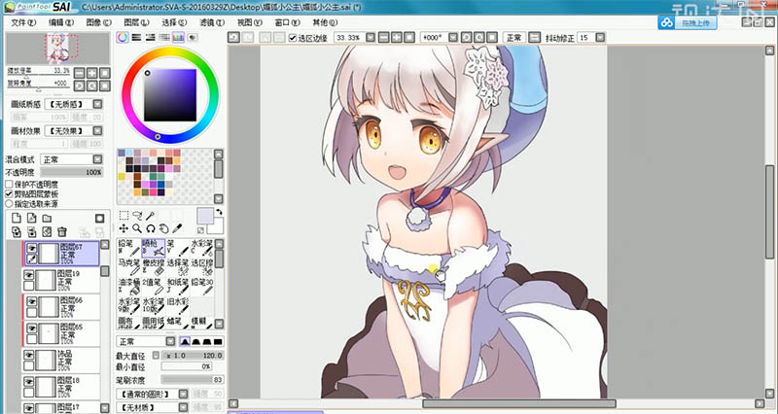Select the rectangular selection tool

point(124,215)
